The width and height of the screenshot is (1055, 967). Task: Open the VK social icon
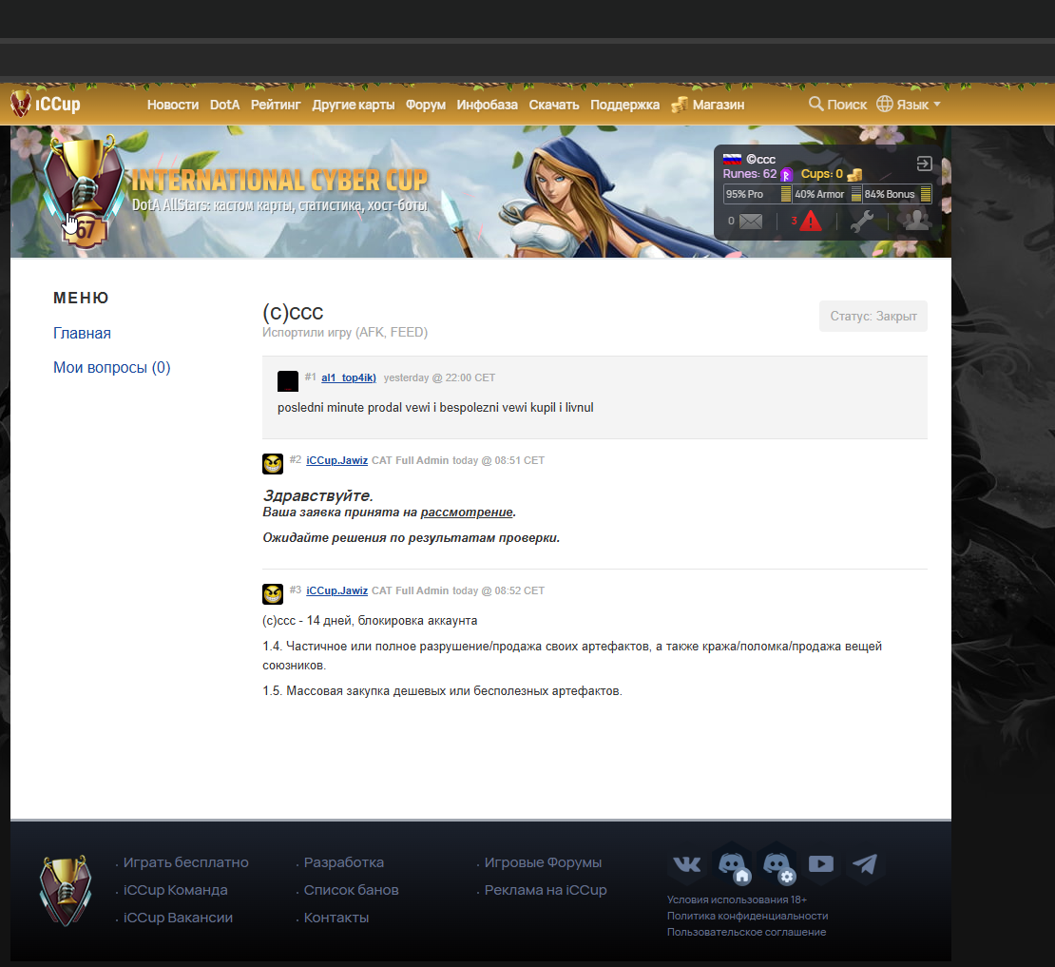(x=687, y=863)
